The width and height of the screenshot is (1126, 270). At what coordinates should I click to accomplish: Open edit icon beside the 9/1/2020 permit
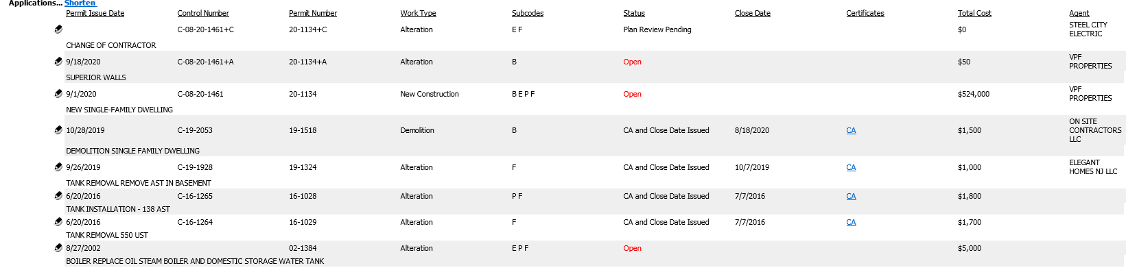[x=58, y=94]
